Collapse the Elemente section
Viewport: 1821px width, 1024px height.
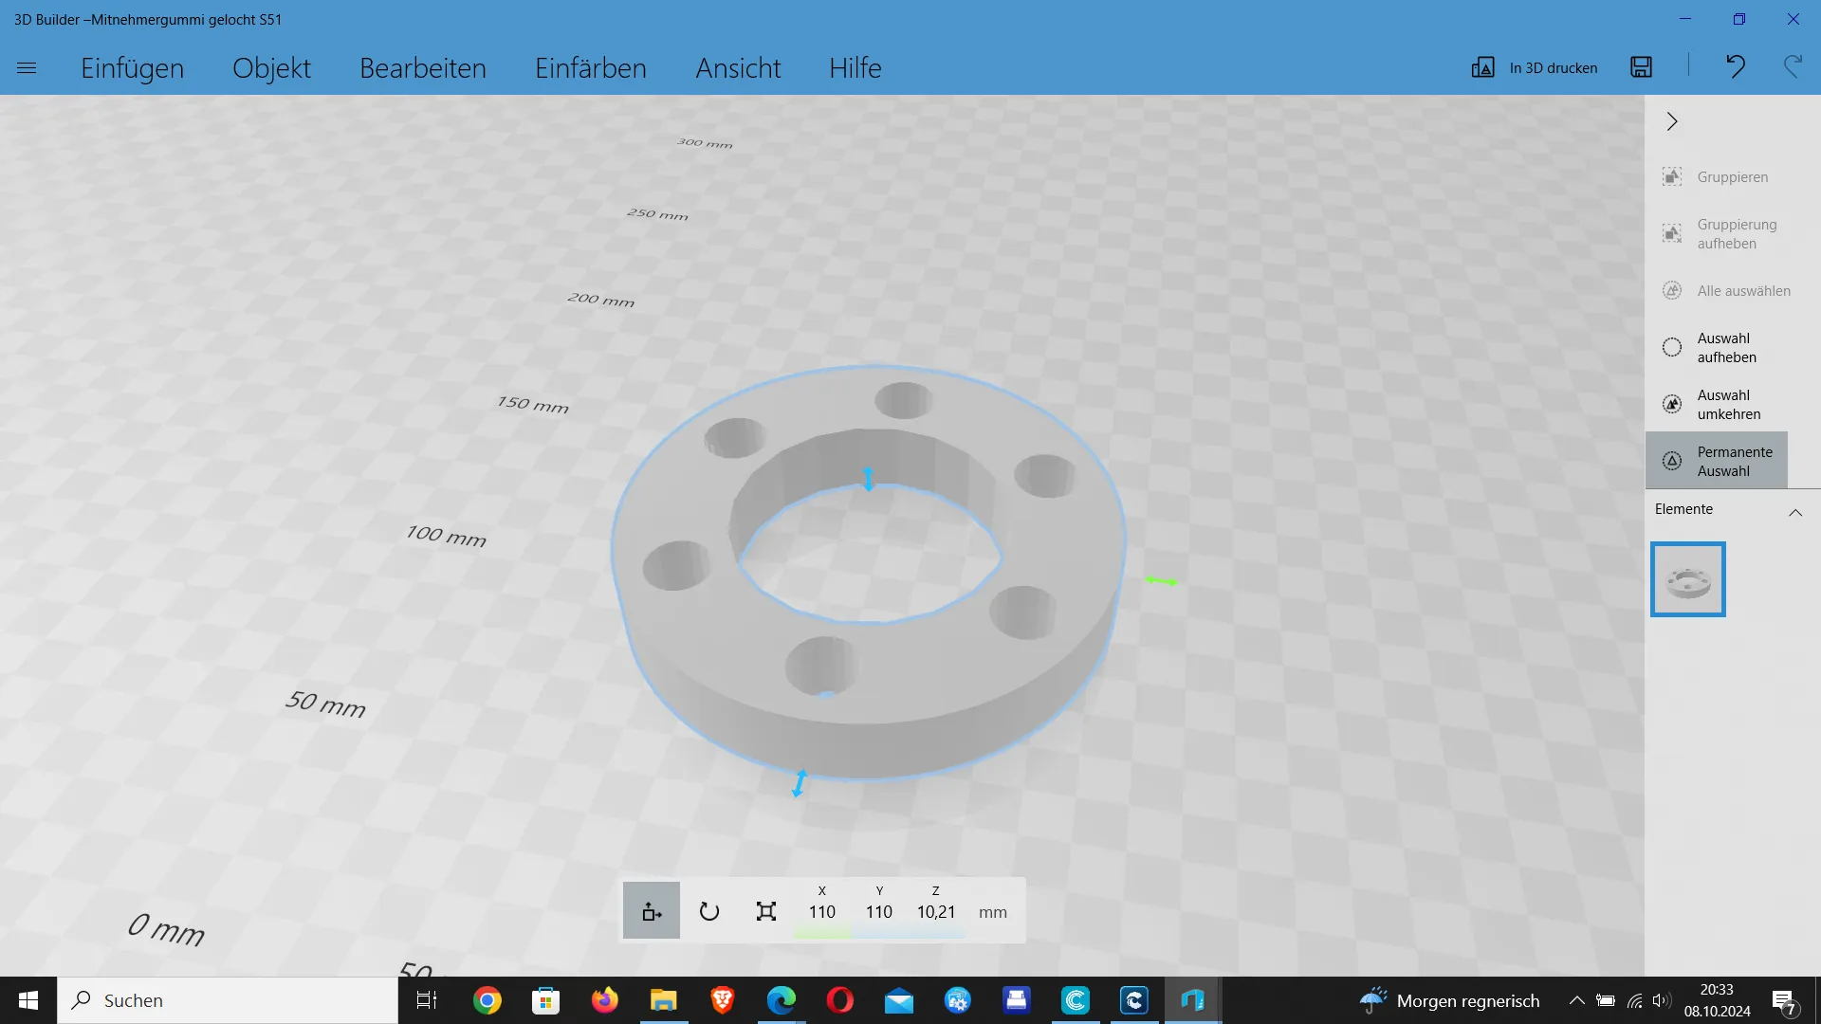tap(1794, 512)
